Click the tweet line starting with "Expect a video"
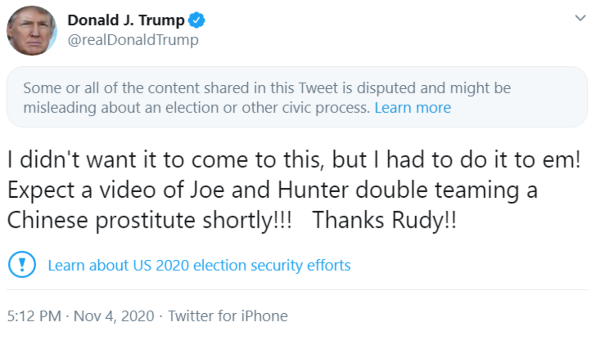The height and width of the screenshot is (340, 596). click(x=272, y=190)
